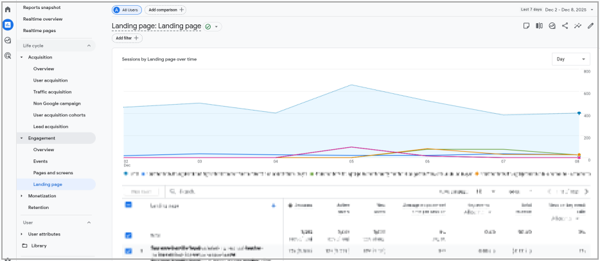Screen dimensions: 600x261
Task: Open the Advertising icon in left rail
Action: 8,56
